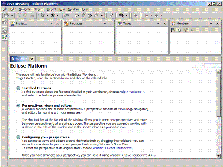Switch to Resource perspective shortcut icon

click(4, 30)
